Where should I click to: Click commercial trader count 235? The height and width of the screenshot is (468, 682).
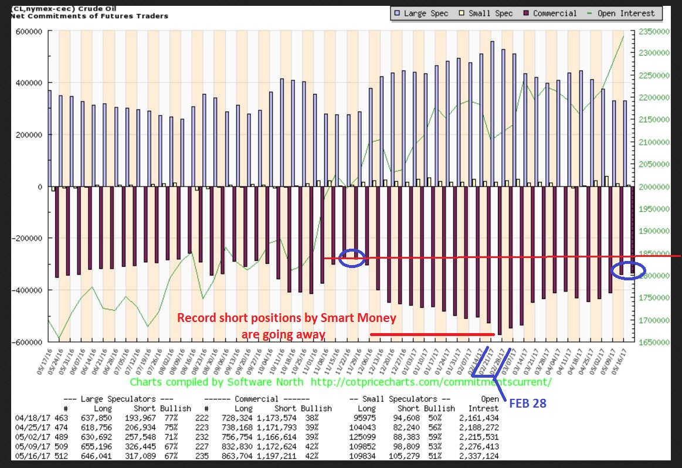(202, 456)
